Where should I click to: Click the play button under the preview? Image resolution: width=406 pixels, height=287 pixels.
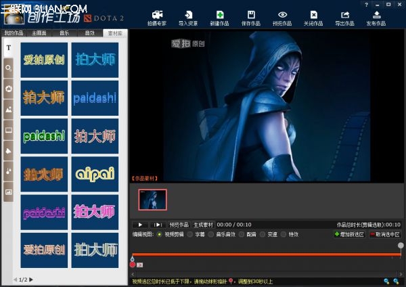click(140, 225)
